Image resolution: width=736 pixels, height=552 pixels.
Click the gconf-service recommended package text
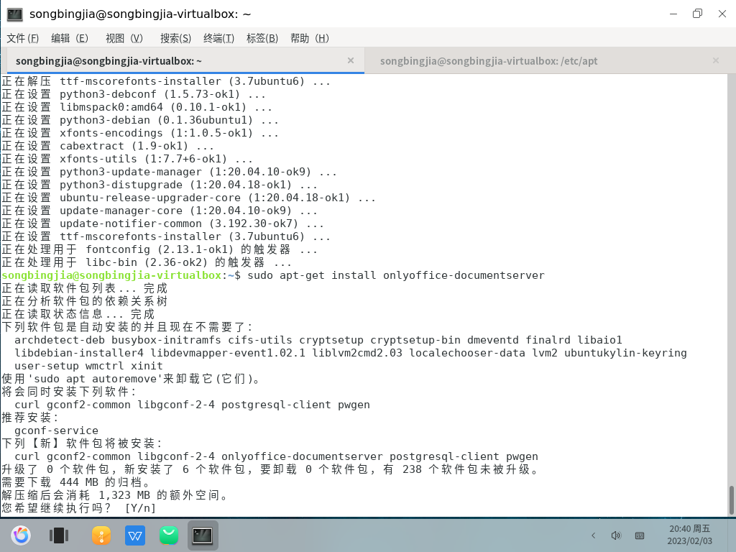56,431
